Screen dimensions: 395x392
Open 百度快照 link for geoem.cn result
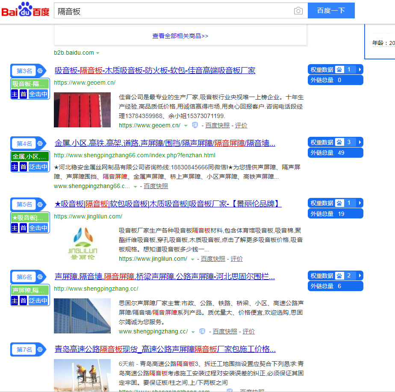(x=218, y=125)
